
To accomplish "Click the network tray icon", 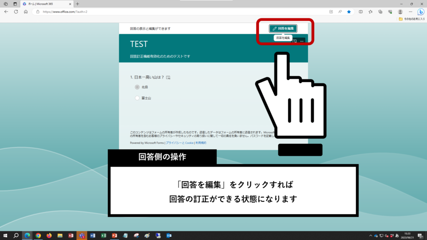I will [381, 236].
